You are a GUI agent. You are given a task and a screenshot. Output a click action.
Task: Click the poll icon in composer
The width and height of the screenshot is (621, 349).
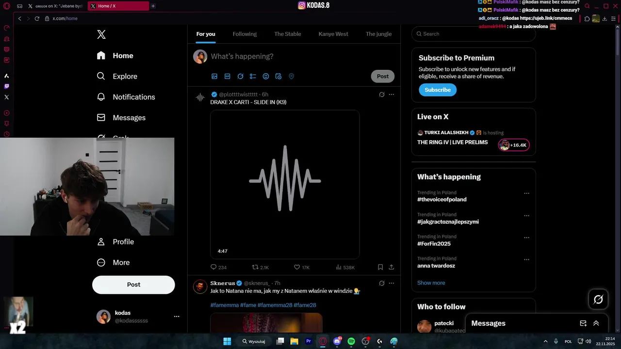pyautogui.click(x=253, y=76)
